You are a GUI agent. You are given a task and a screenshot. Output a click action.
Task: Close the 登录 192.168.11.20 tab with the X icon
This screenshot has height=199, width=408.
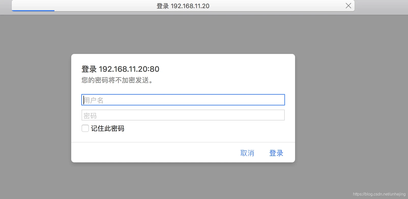click(348, 6)
